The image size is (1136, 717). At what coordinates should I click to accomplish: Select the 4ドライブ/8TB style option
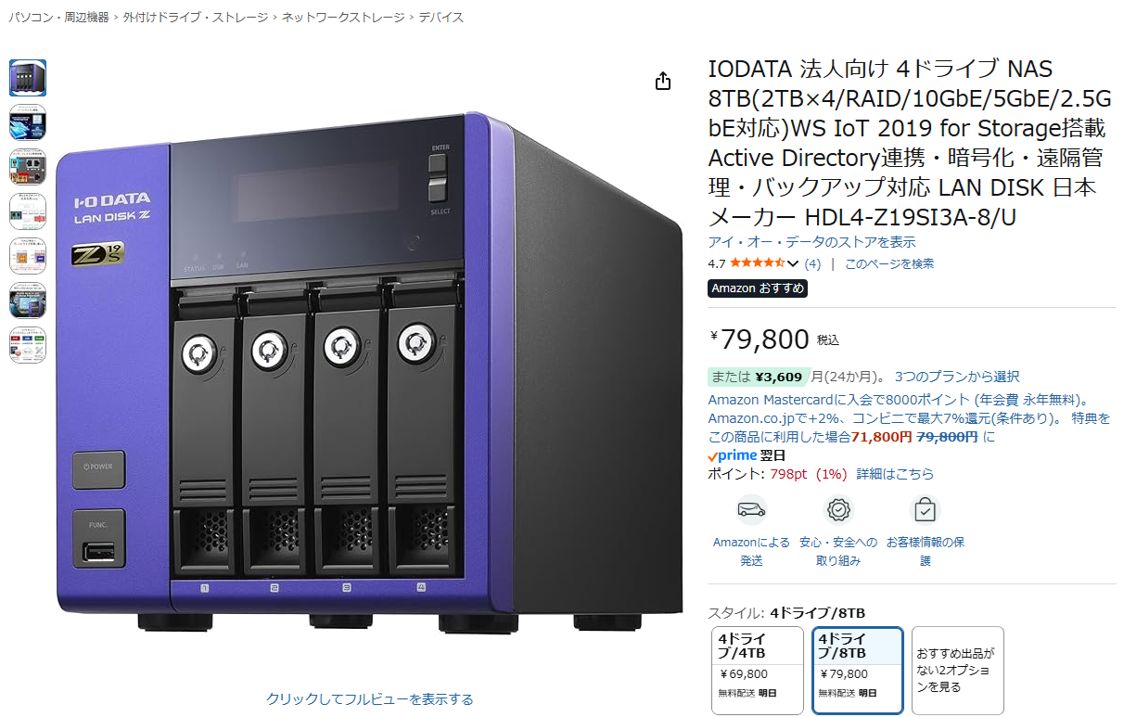(x=858, y=671)
